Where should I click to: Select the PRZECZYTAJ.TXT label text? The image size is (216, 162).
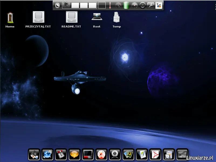click(x=38, y=27)
